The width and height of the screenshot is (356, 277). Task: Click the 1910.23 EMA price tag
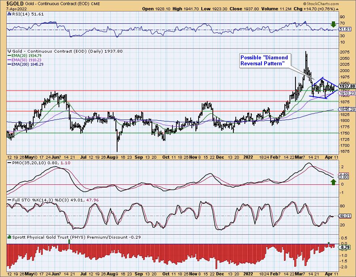[x=347, y=93]
